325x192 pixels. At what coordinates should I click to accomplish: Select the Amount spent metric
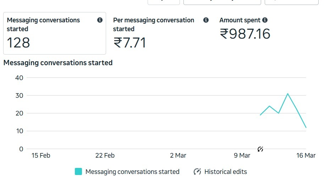click(244, 29)
